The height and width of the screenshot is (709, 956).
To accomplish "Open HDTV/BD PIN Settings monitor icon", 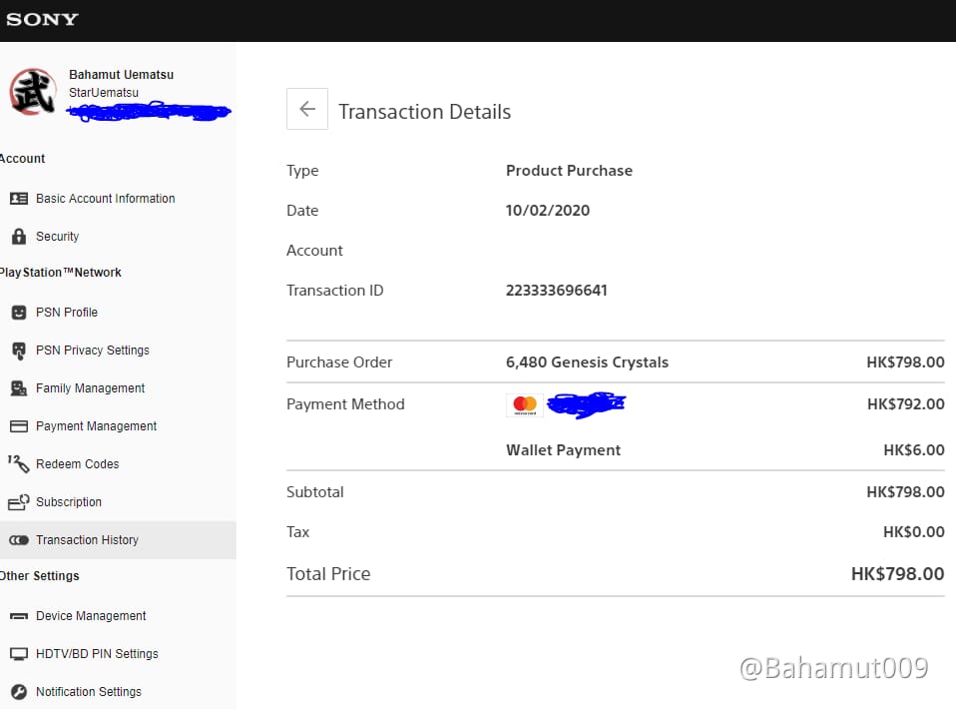I will (20, 653).
